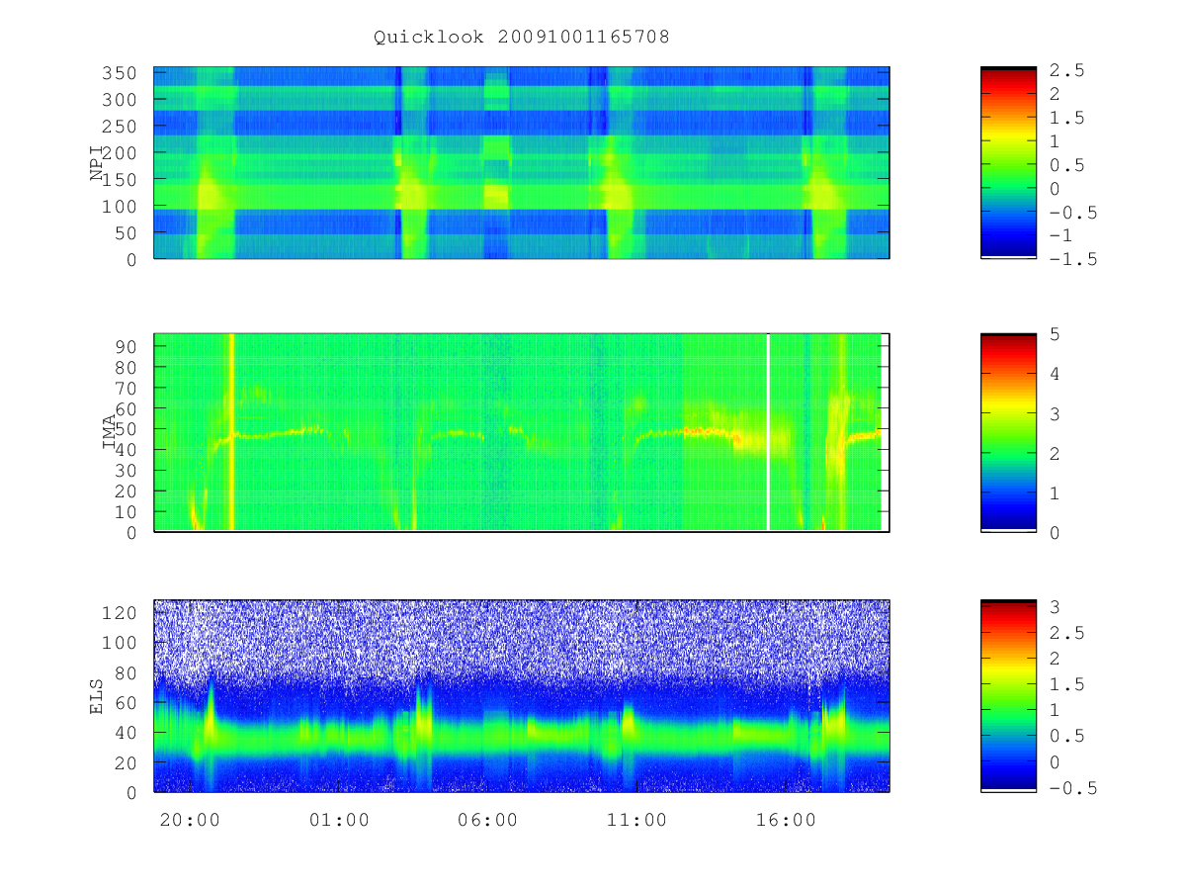The height and width of the screenshot is (890, 1186).
Task: Click the 16:00 time axis label
Action: tap(786, 820)
